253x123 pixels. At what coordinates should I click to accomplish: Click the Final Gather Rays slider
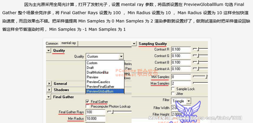click(119, 112)
